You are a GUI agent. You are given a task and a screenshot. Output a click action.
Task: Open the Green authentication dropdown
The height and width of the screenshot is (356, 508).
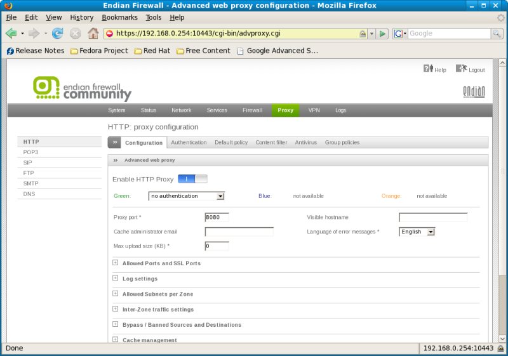click(x=186, y=196)
